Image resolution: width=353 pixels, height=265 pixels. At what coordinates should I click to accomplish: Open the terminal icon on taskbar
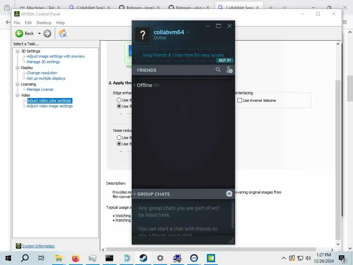point(109,258)
